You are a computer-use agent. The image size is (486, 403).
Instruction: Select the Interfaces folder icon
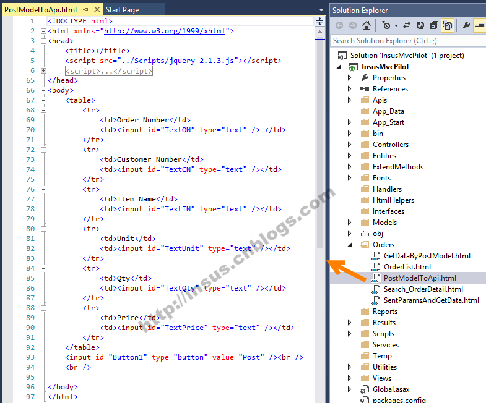(365, 211)
